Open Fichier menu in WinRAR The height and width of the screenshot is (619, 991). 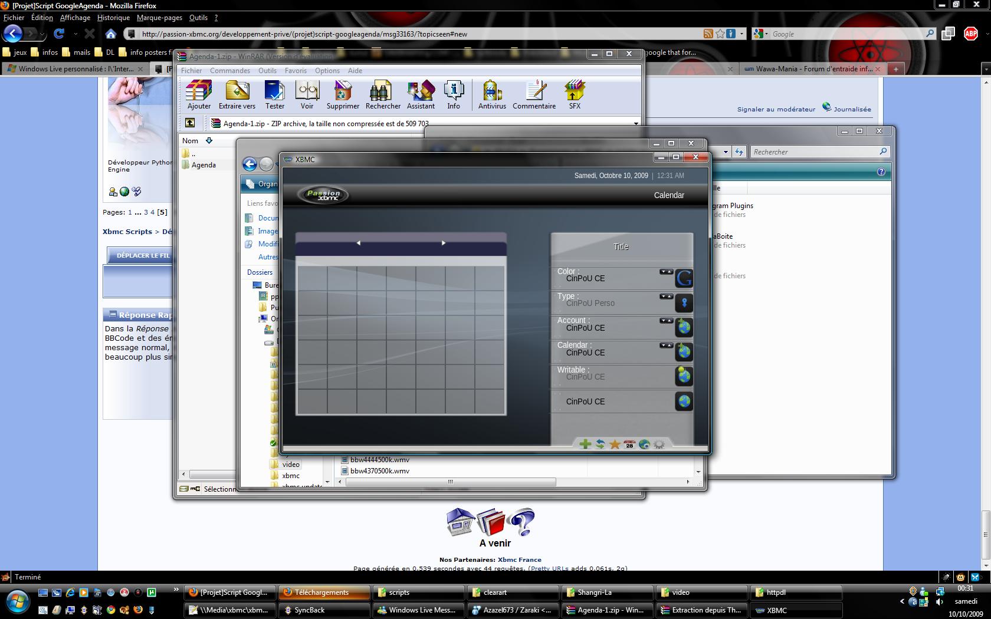(191, 70)
